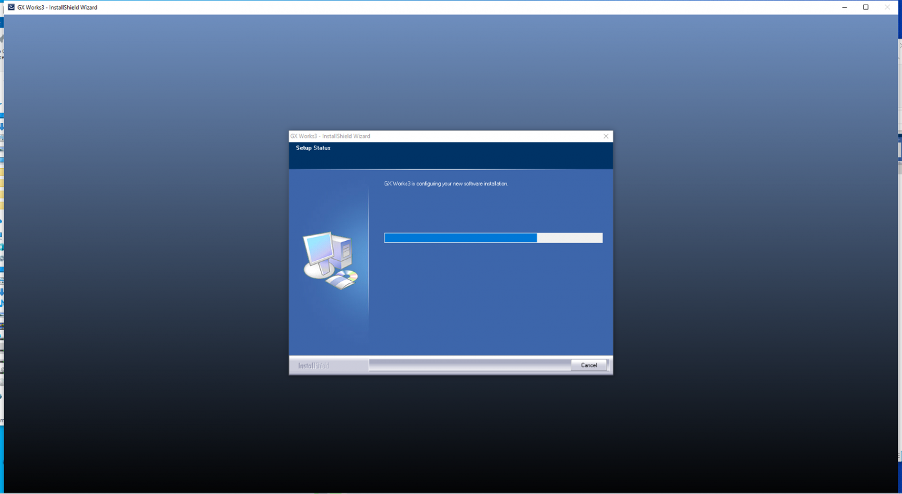Close the outer InstallShield Wizard window
This screenshot has height=494, width=902.
click(887, 7)
